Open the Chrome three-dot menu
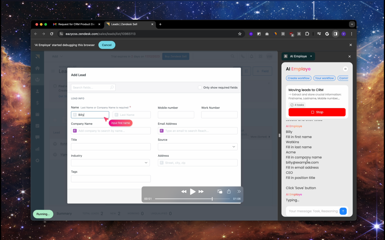 [x=351, y=34]
